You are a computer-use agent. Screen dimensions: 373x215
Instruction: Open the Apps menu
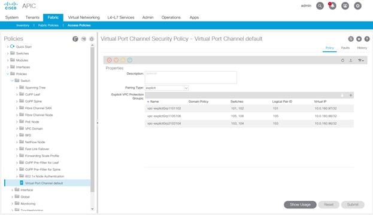[194, 17]
